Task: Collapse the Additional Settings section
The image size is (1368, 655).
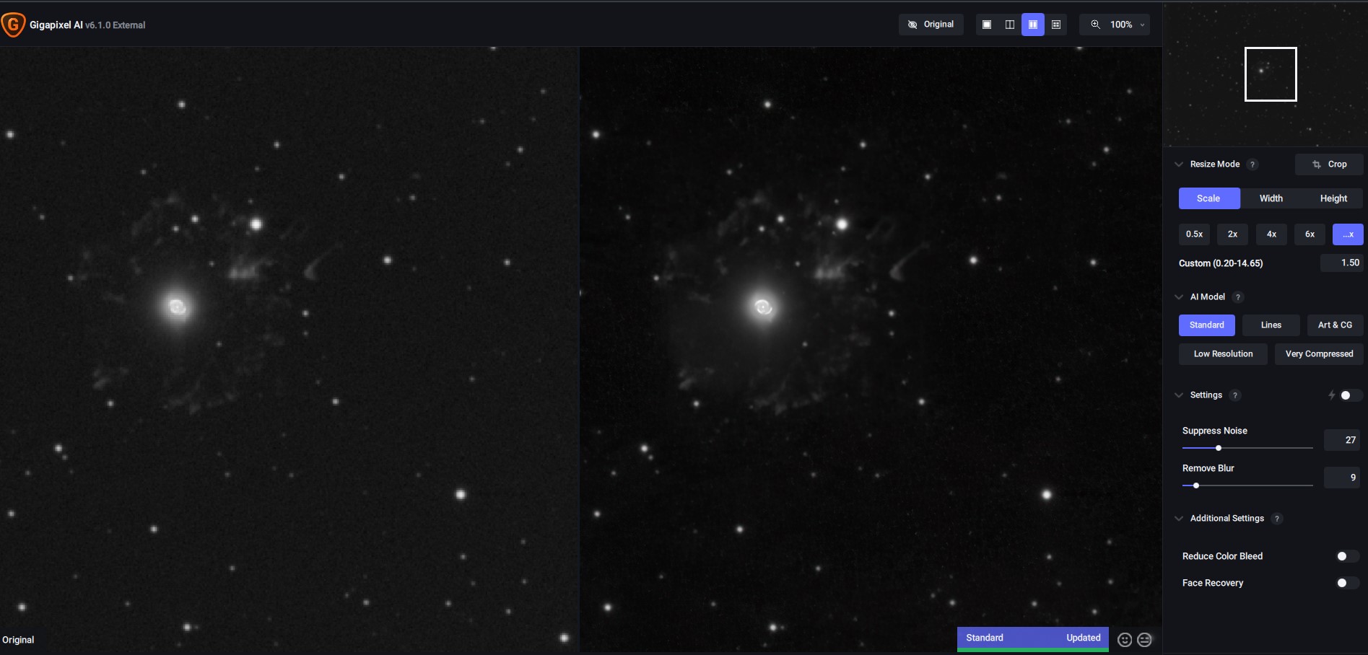Action: (x=1179, y=519)
